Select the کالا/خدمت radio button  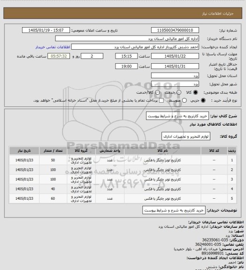pyautogui.click(x=157, y=92)
